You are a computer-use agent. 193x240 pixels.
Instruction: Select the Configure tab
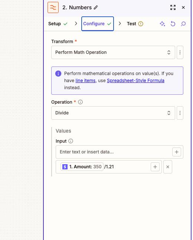[x=98, y=24]
